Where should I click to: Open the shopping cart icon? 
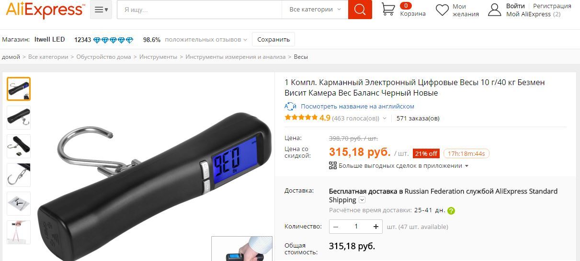[388, 9]
